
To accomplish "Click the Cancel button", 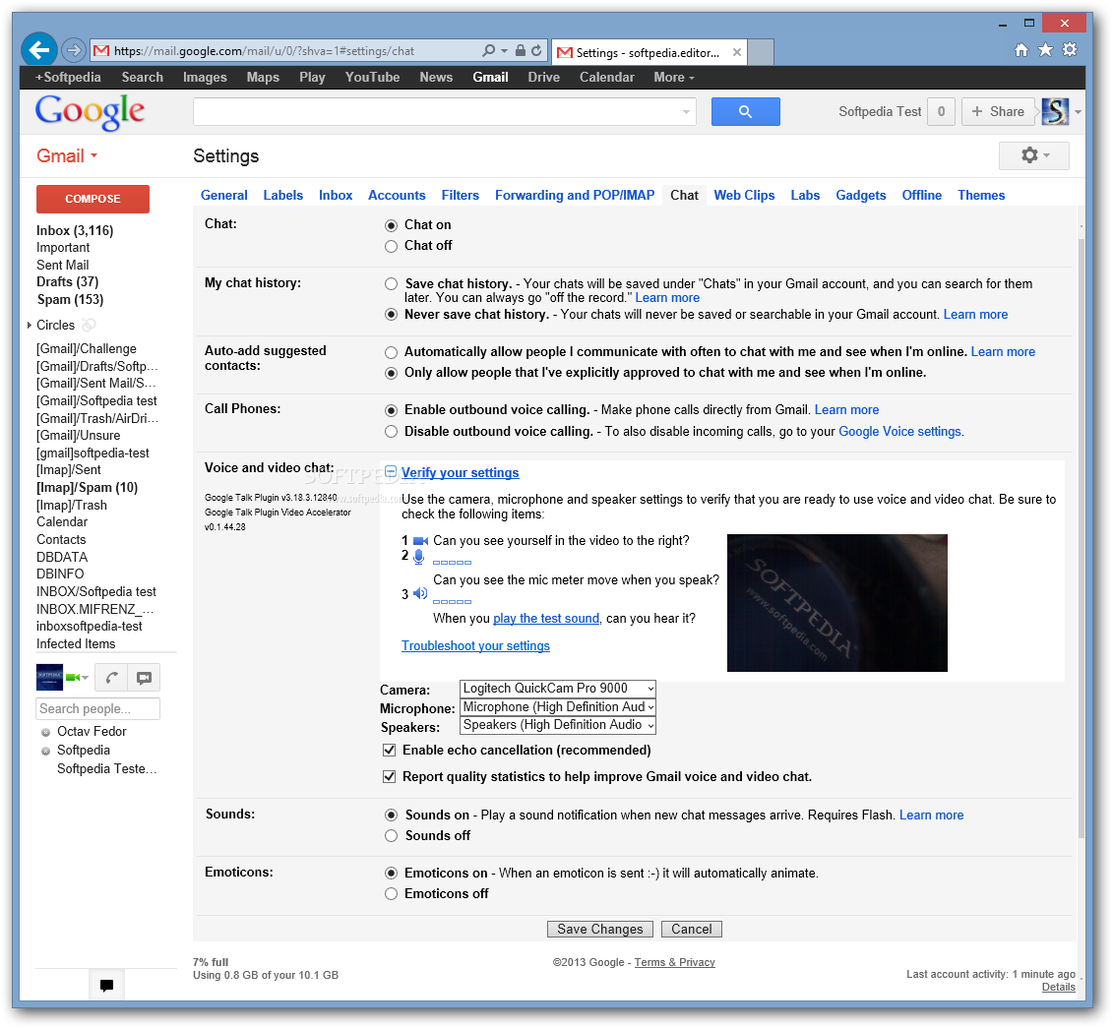I will click(x=692, y=930).
